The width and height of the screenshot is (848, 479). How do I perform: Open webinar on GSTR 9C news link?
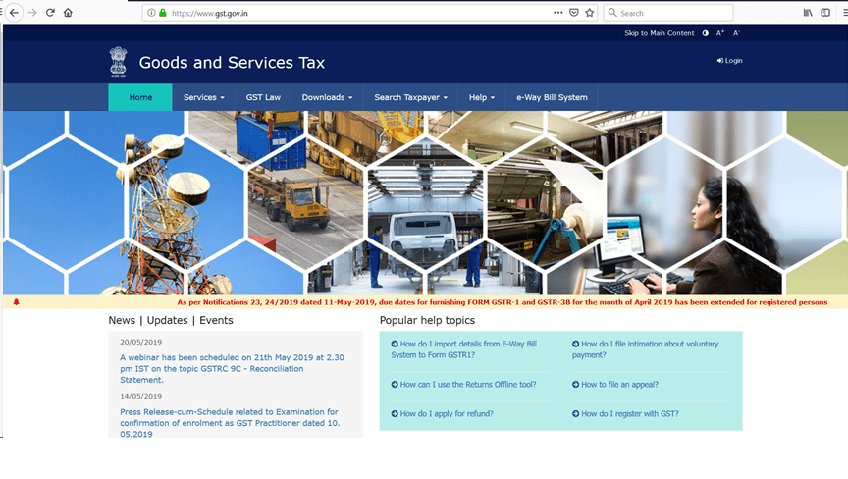tap(232, 369)
